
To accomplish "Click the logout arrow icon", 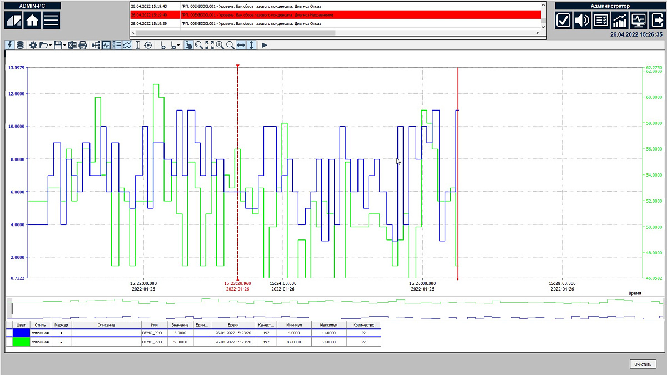I will (x=657, y=21).
